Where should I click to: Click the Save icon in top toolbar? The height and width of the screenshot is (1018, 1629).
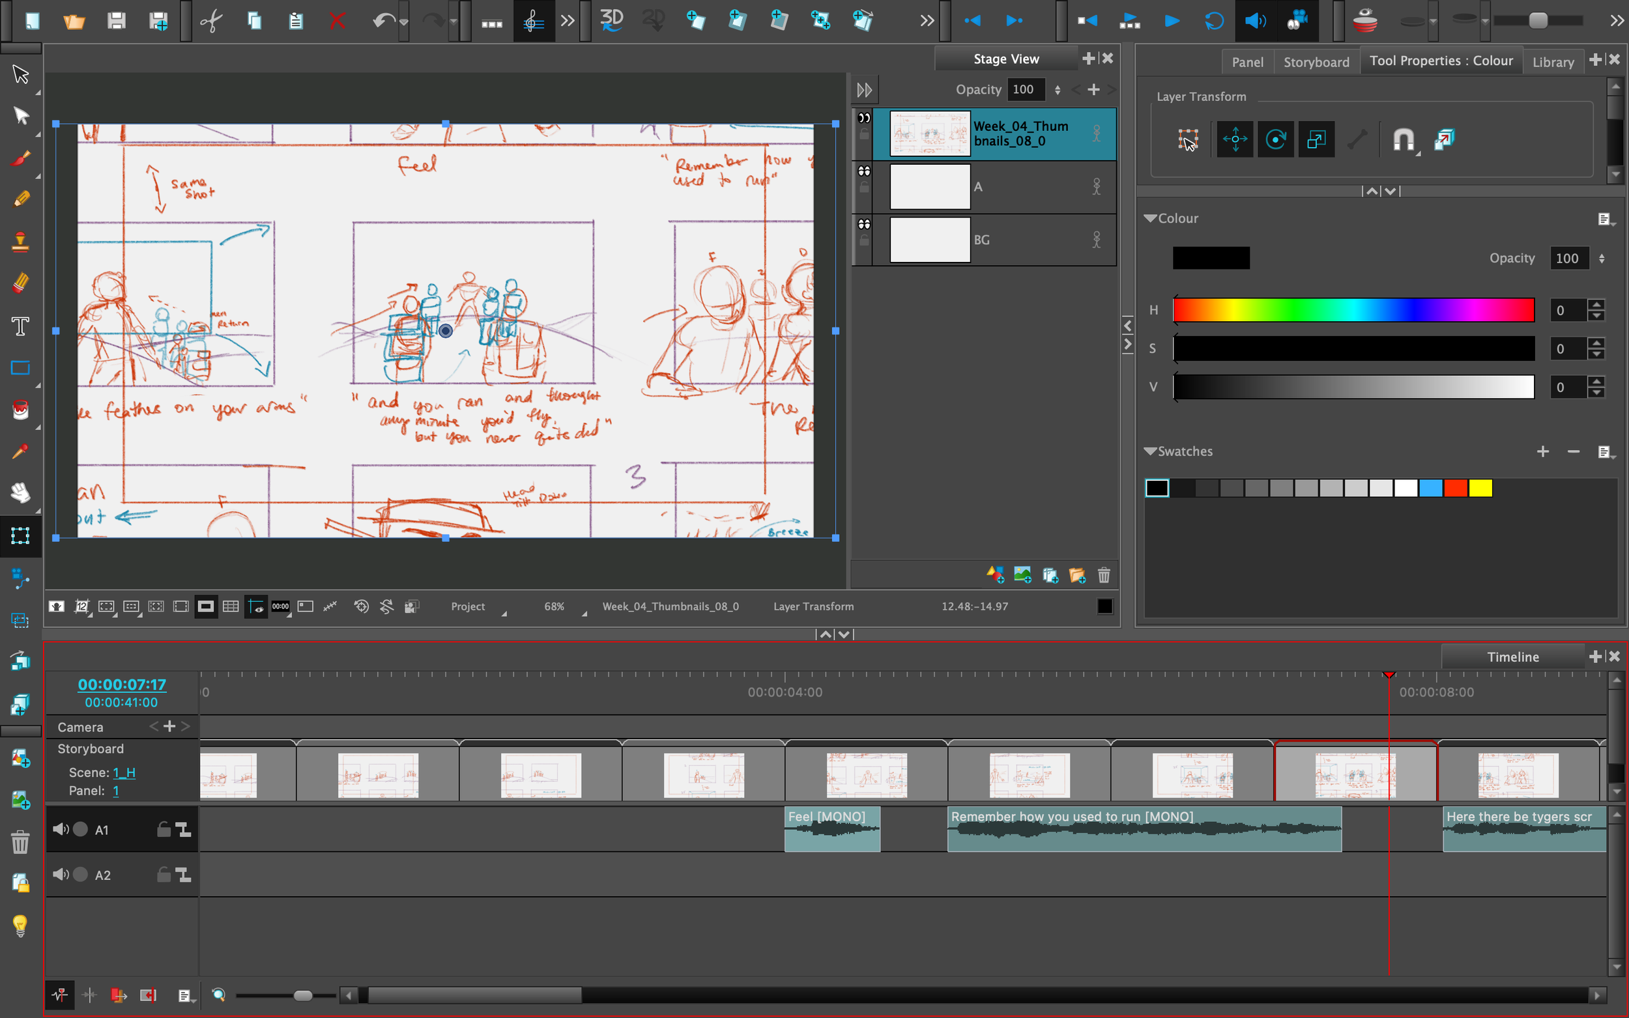click(117, 21)
